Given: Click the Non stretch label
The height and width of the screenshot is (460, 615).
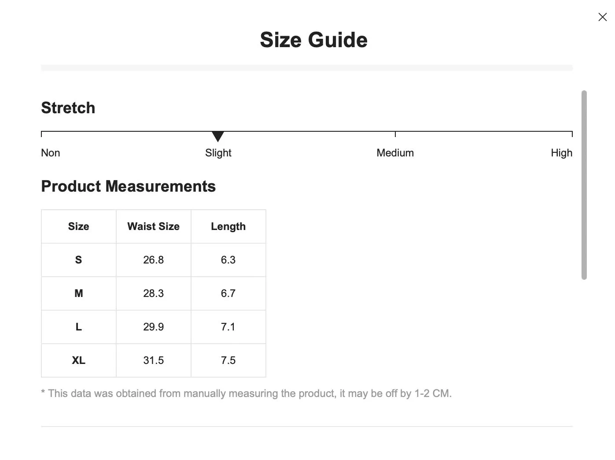Looking at the screenshot, I should click(51, 153).
